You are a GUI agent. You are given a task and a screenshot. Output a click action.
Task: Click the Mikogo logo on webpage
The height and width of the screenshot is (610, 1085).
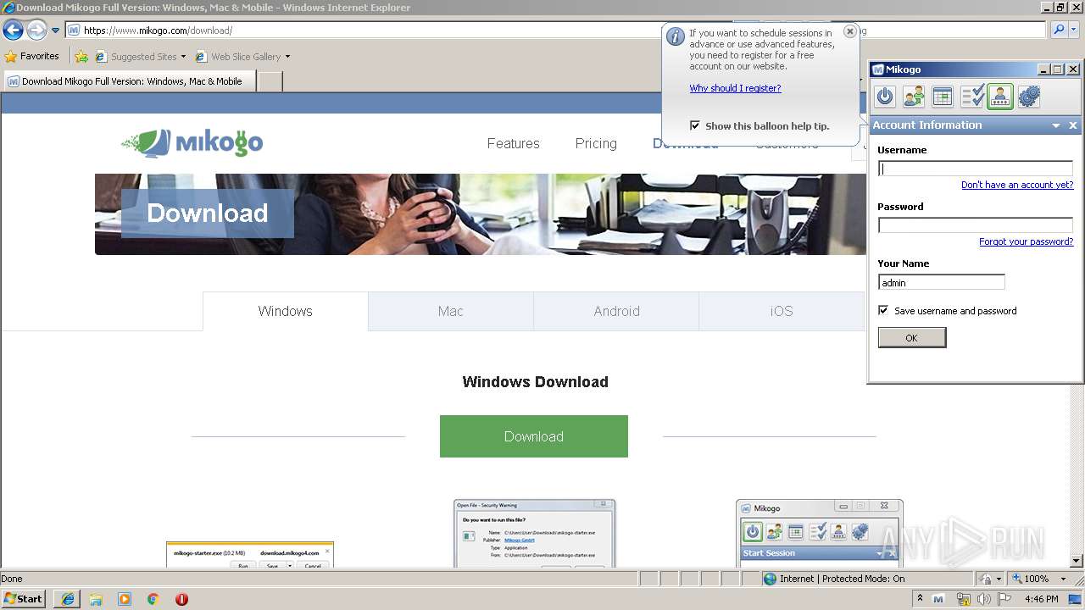(x=192, y=143)
